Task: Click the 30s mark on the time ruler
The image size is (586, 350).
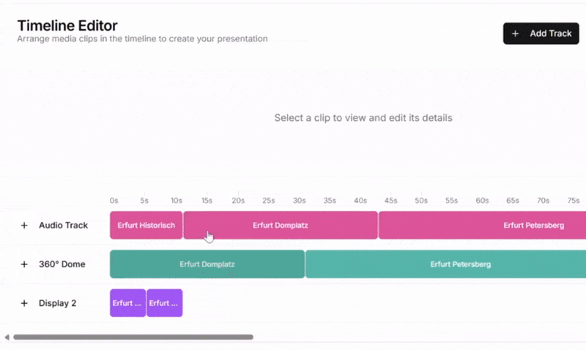Action: tap(300, 201)
